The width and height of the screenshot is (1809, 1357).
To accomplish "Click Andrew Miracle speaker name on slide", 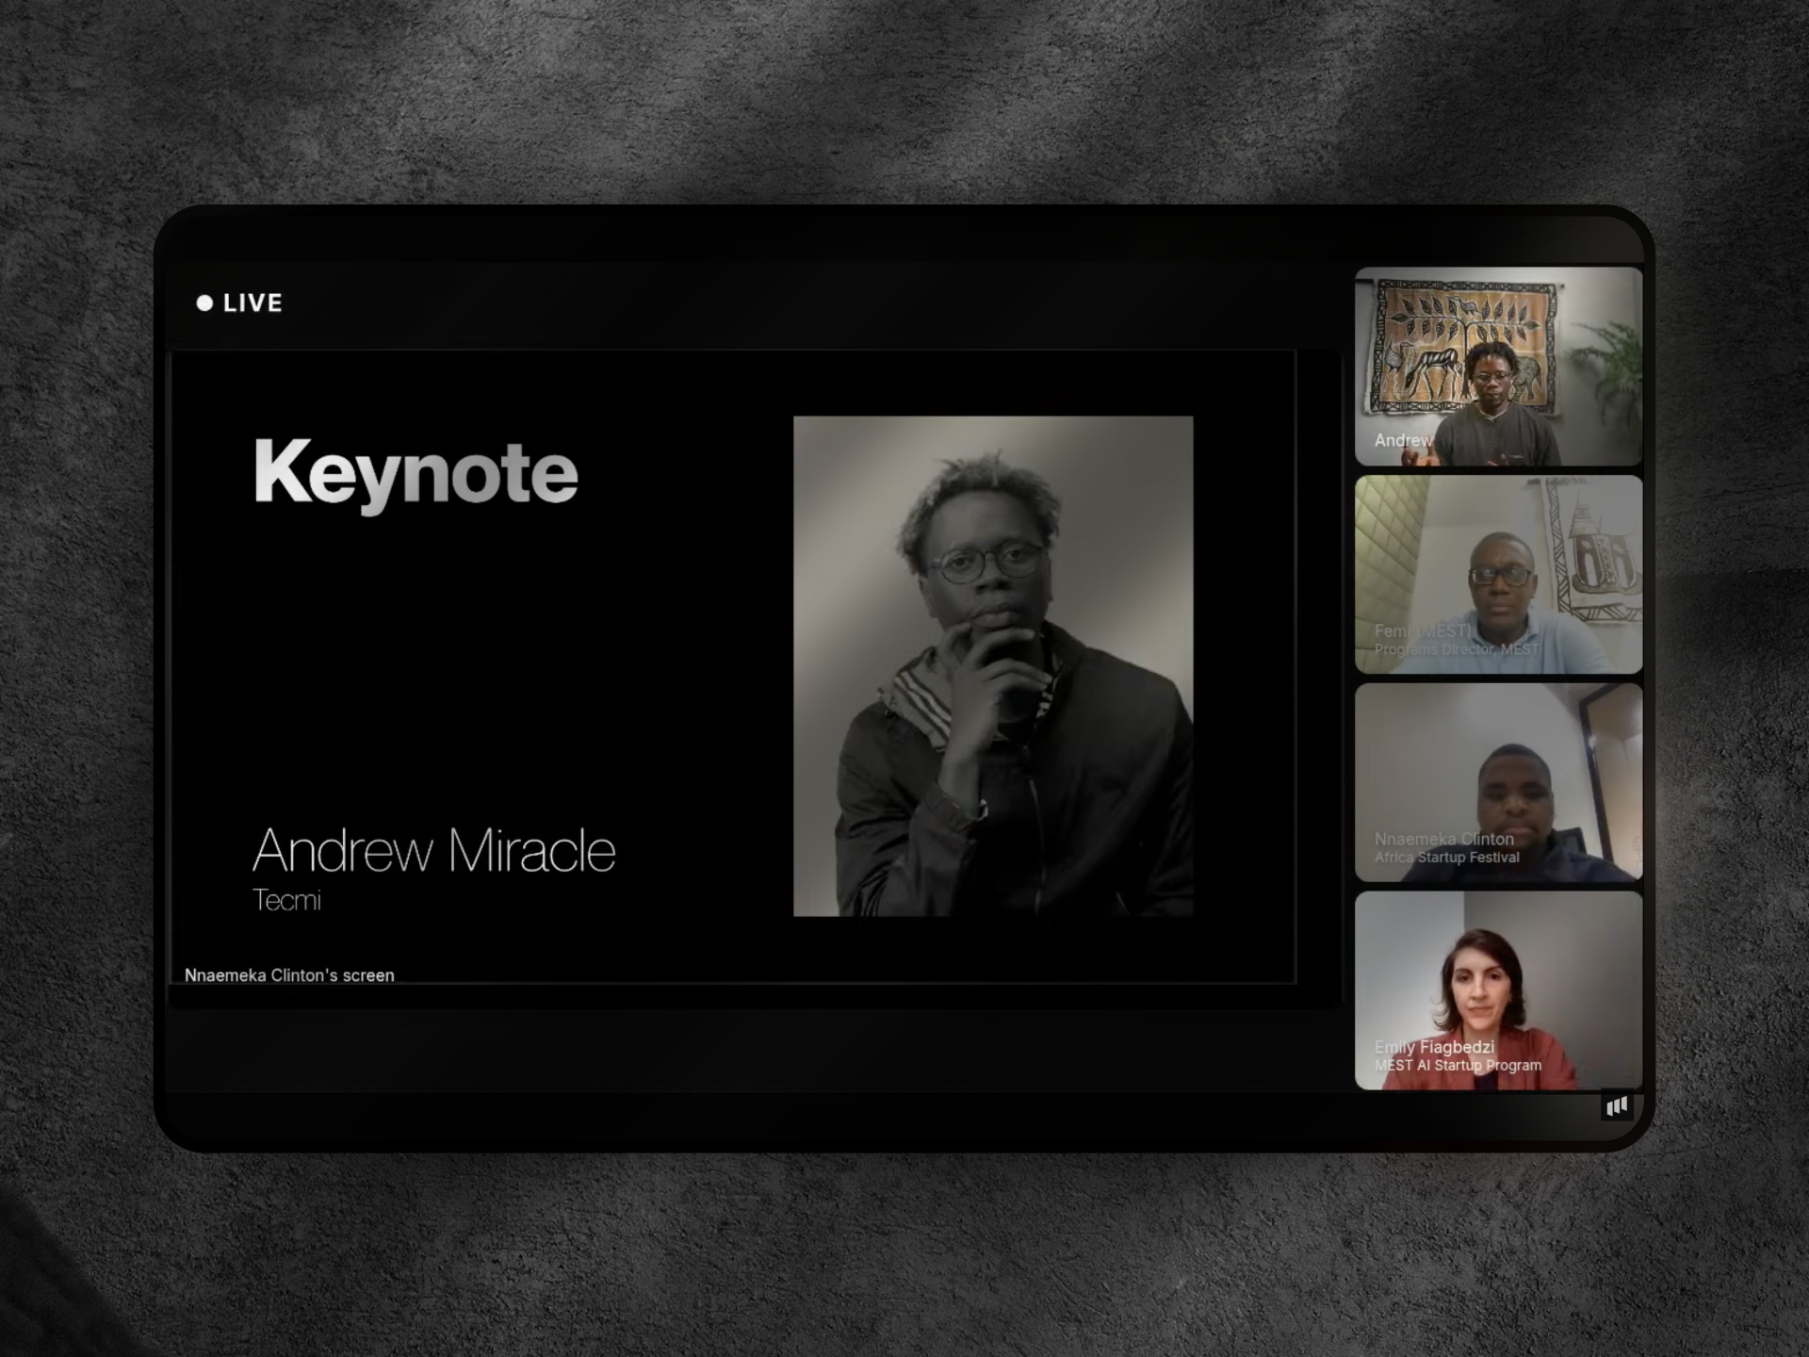I will click(x=433, y=850).
